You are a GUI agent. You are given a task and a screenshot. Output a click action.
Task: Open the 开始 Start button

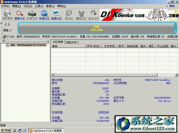[5, 131]
